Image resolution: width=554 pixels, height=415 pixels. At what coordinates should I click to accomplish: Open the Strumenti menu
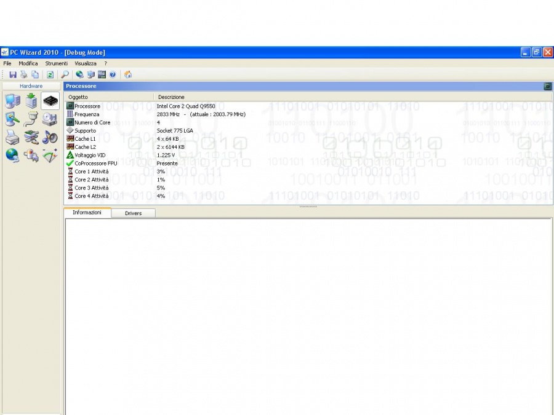coord(56,63)
